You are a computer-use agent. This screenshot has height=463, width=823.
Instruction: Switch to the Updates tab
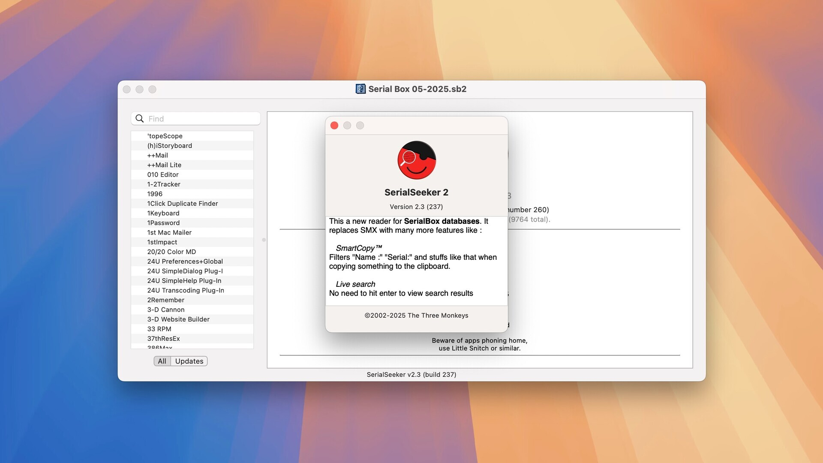(x=189, y=361)
